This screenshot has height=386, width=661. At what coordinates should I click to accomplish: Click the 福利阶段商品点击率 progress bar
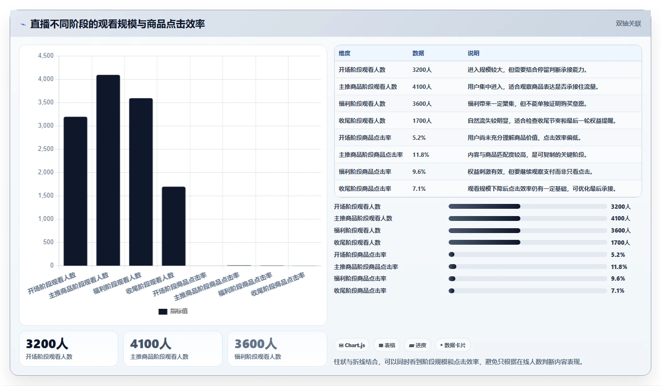(528, 279)
